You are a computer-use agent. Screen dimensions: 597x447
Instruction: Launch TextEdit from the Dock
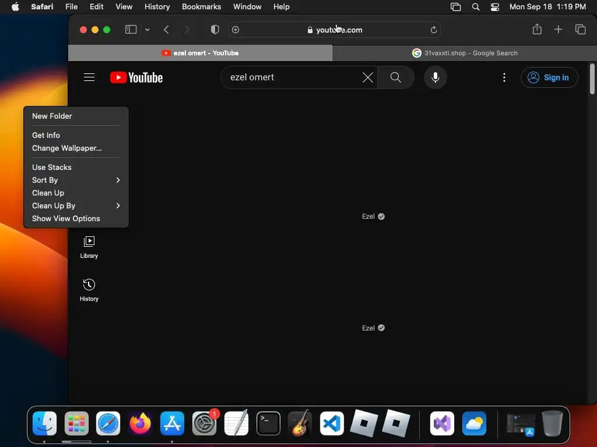[236, 424]
